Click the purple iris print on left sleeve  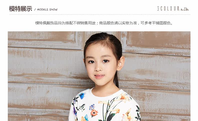(75, 111)
